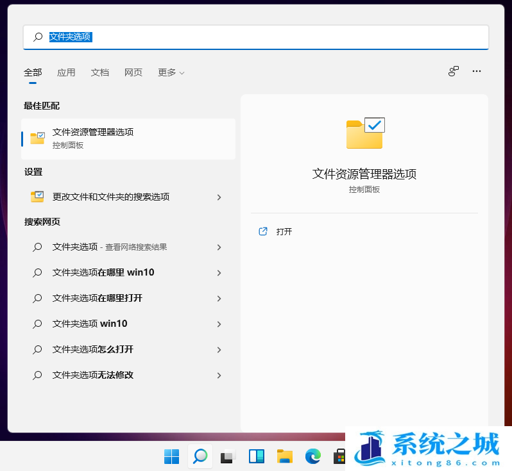Open suggestion 文件夹选项怎么打开

(x=128, y=350)
